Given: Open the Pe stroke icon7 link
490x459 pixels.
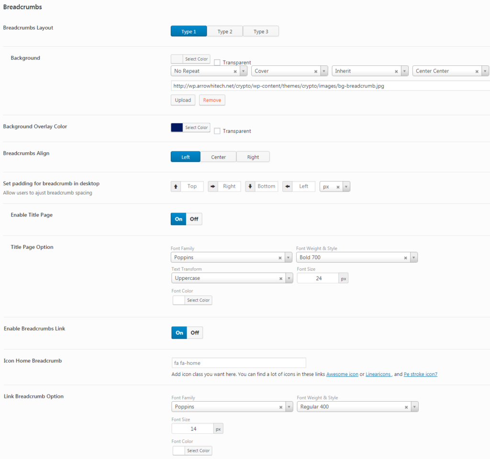Looking at the screenshot, I should pos(421,374).
